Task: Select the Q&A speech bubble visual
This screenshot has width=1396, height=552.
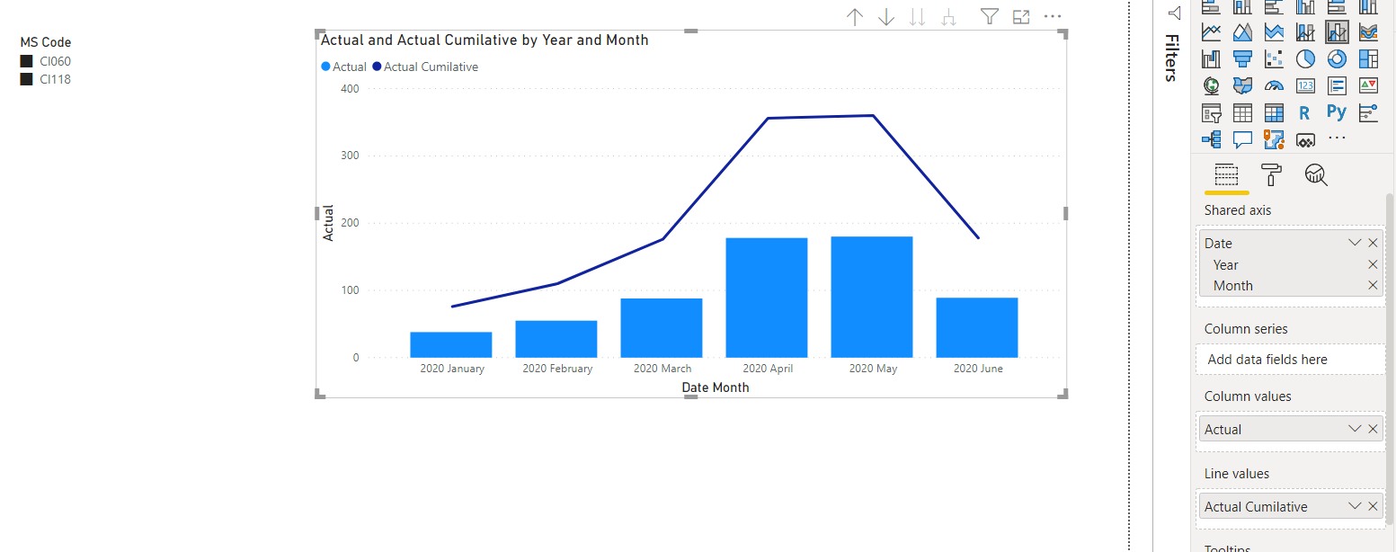Action: point(1242,140)
